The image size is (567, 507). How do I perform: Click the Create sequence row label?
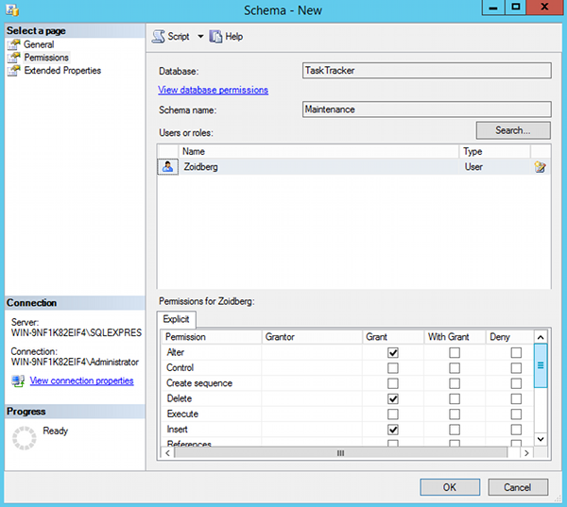(199, 383)
